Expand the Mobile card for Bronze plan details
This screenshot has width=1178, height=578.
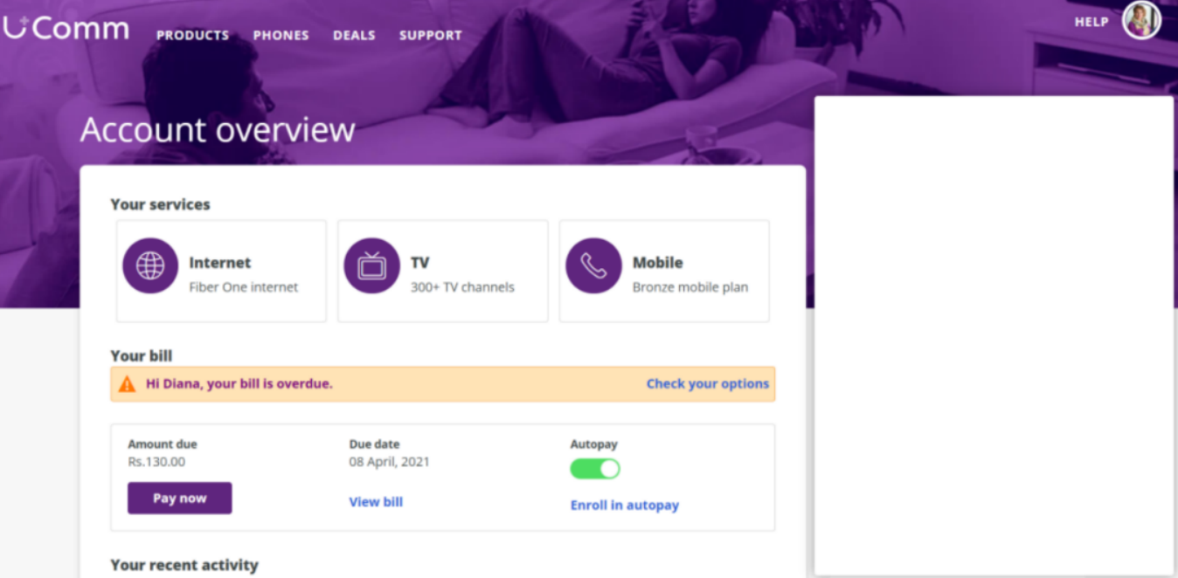[664, 272]
